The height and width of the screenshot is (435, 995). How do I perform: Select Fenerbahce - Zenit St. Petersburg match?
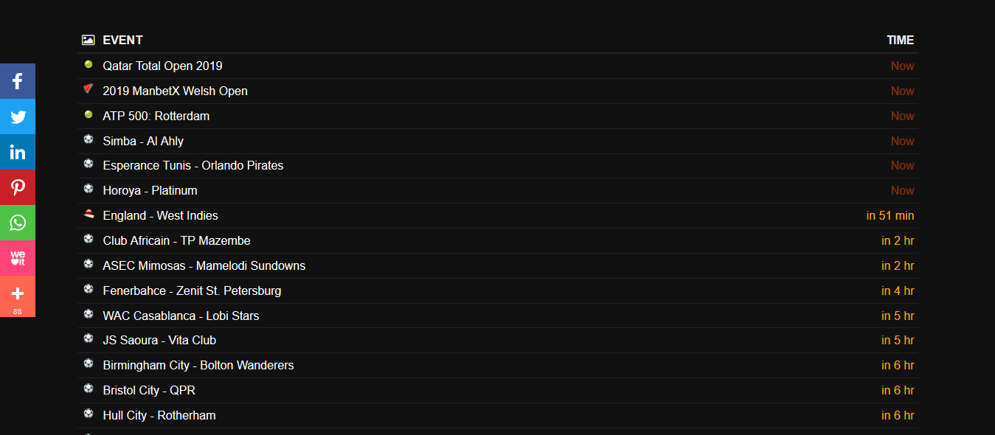pyautogui.click(x=192, y=291)
